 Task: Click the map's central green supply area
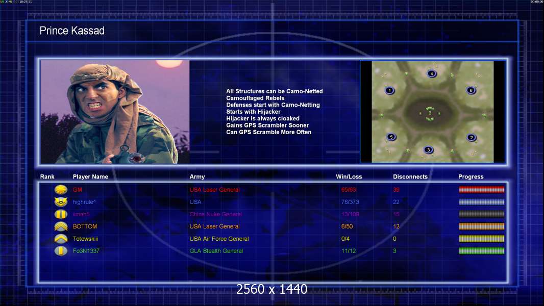click(430, 114)
